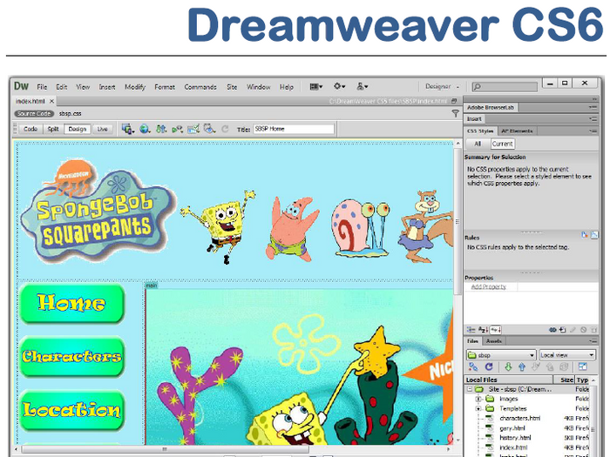Click the Dw application logo

tap(22, 86)
